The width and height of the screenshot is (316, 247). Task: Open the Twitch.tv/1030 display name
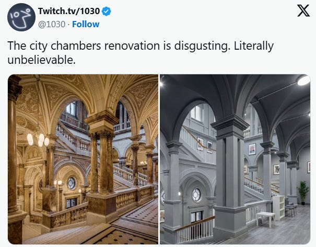(69, 11)
